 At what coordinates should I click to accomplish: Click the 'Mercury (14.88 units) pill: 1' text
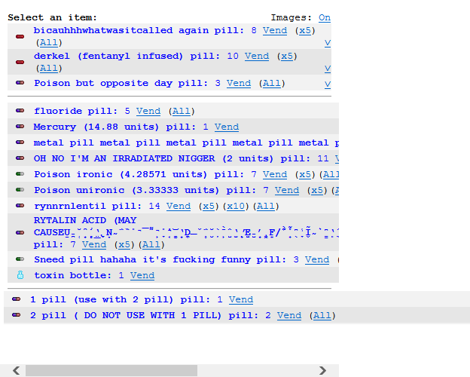click(x=121, y=127)
